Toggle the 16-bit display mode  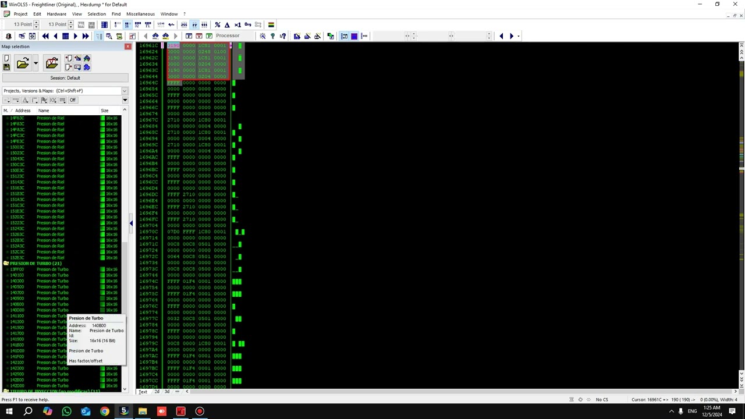[x=126, y=25]
